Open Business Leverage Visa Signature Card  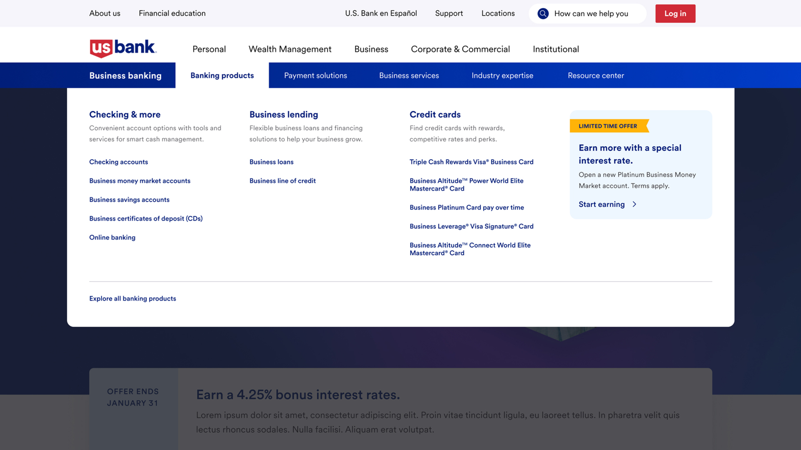coord(471,226)
